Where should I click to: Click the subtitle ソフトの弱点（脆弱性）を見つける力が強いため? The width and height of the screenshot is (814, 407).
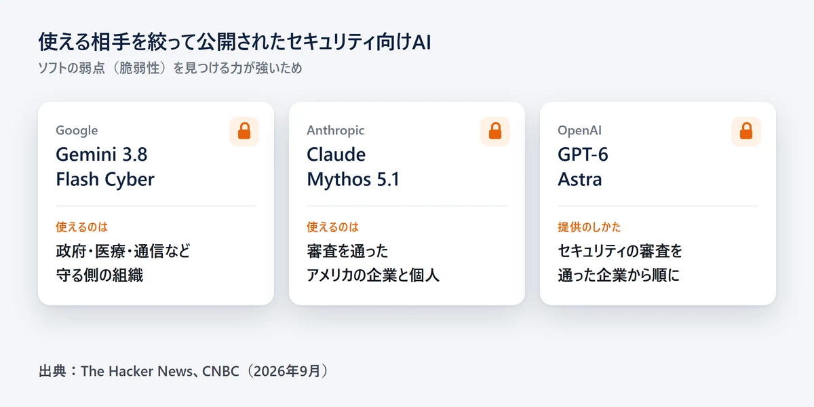(x=170, y=68)
